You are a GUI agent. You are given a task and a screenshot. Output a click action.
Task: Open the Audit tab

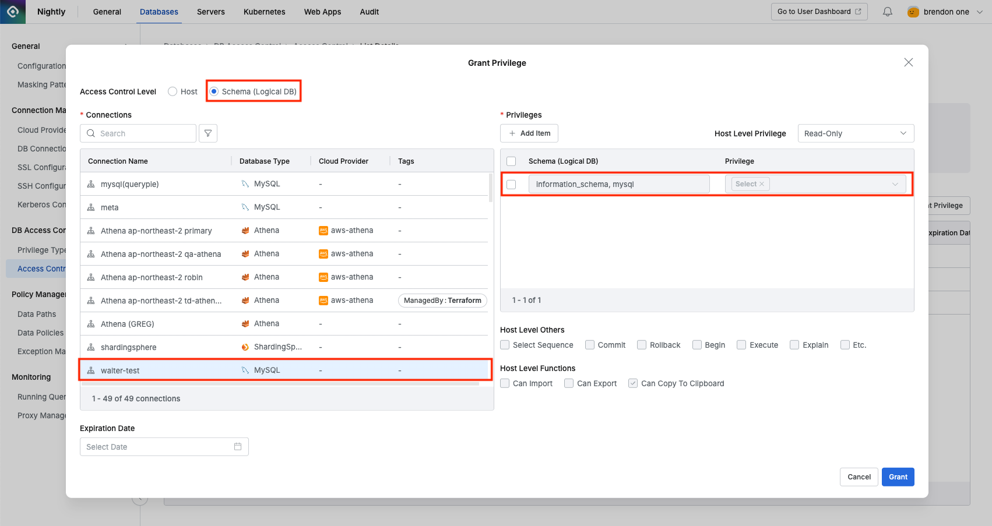(369, 12)
